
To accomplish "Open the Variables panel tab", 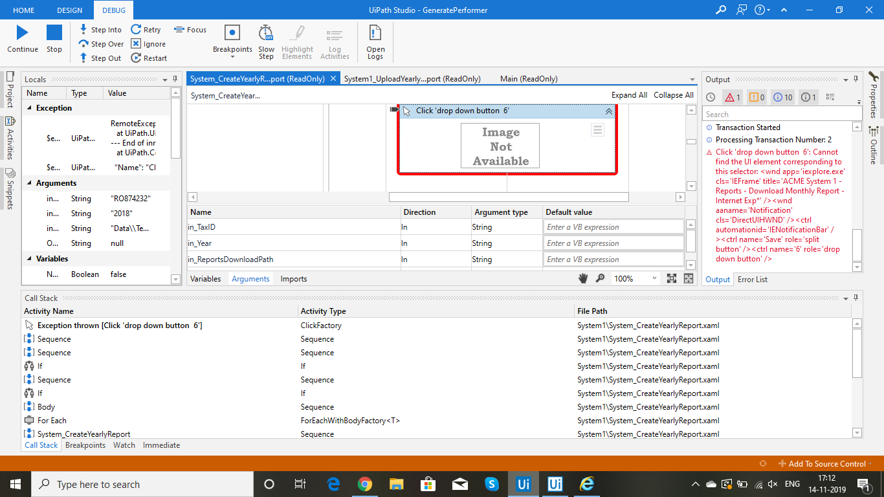I will pyautogui.click(x=205, y=279).
